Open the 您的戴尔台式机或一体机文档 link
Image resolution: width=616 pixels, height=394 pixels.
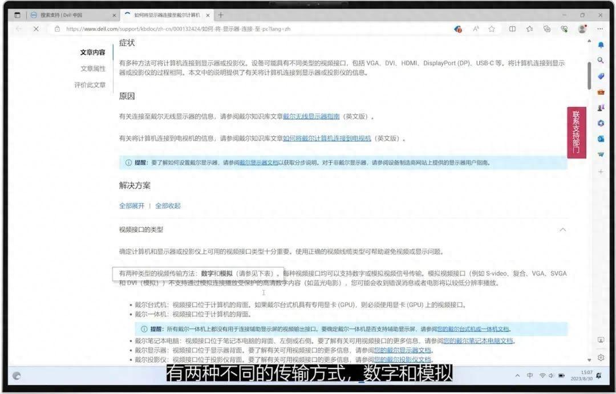[x=473, y=329]
